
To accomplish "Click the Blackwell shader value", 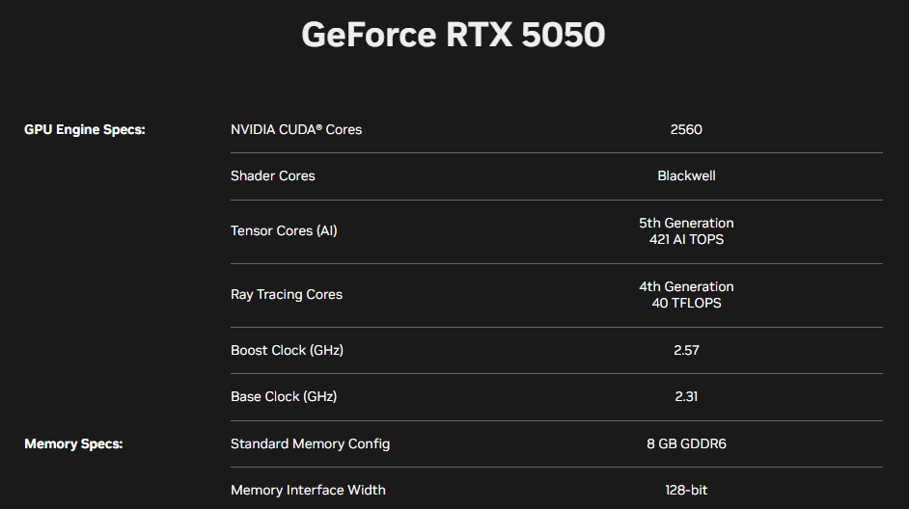I will (x=686, y=176).
